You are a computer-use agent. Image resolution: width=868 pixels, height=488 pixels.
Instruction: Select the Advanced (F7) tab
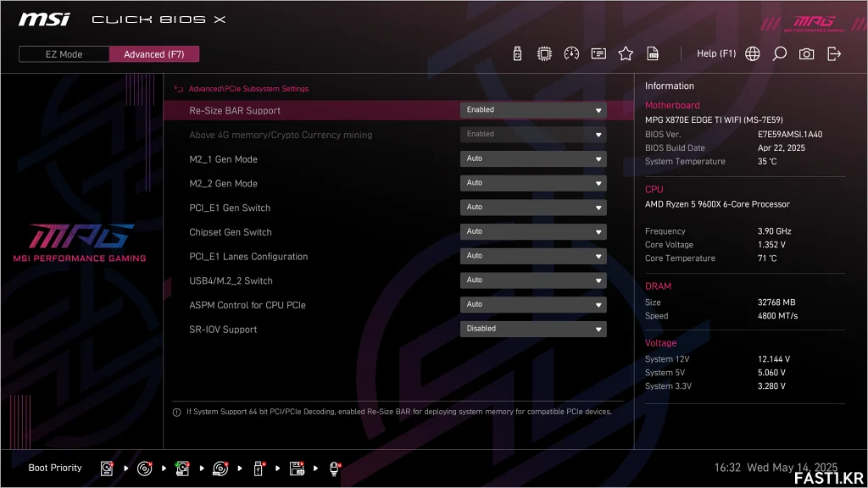(x=154, y=54)
